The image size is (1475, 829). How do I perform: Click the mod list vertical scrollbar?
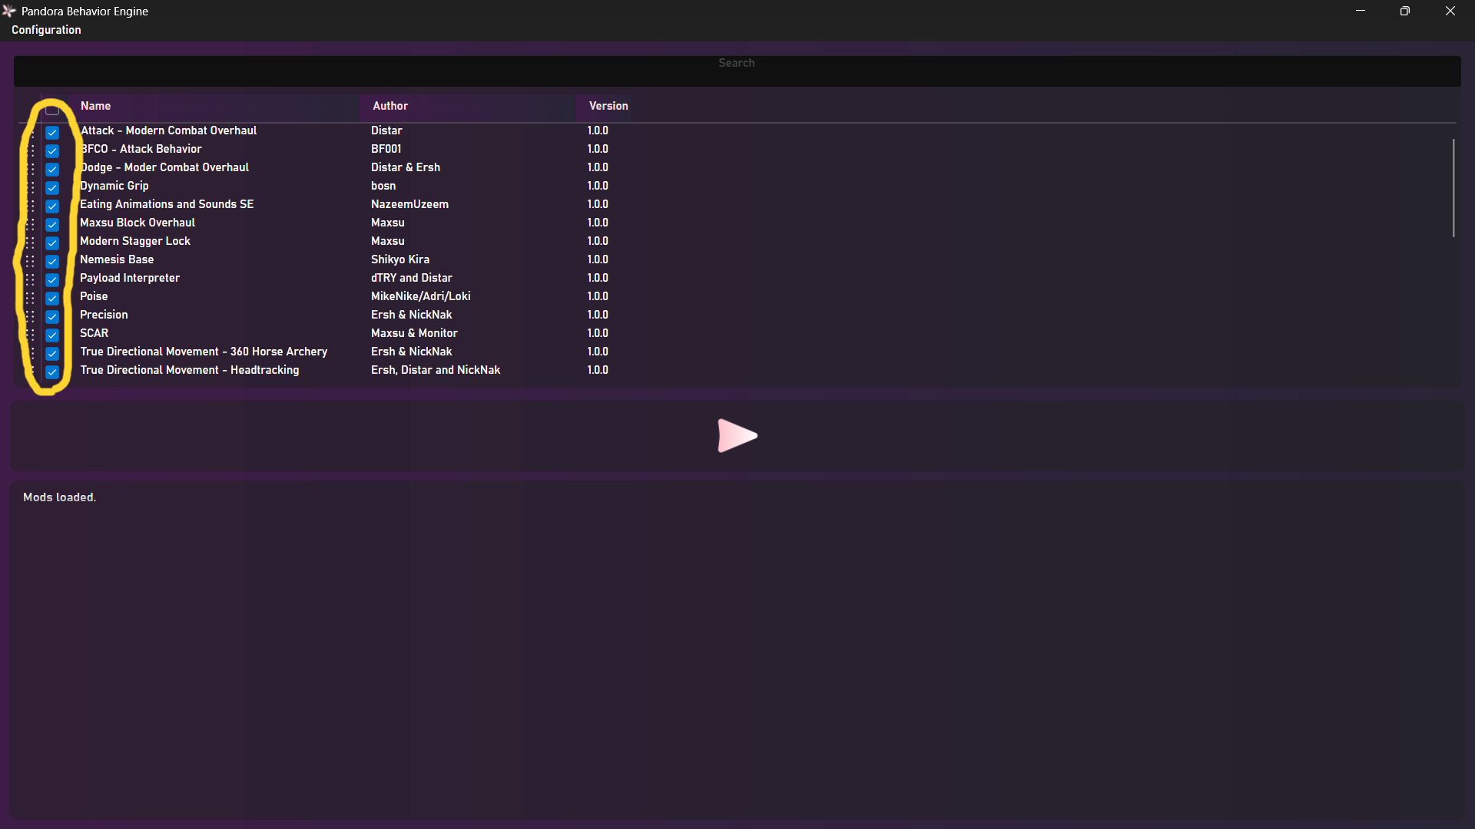tap(1453, 188)
